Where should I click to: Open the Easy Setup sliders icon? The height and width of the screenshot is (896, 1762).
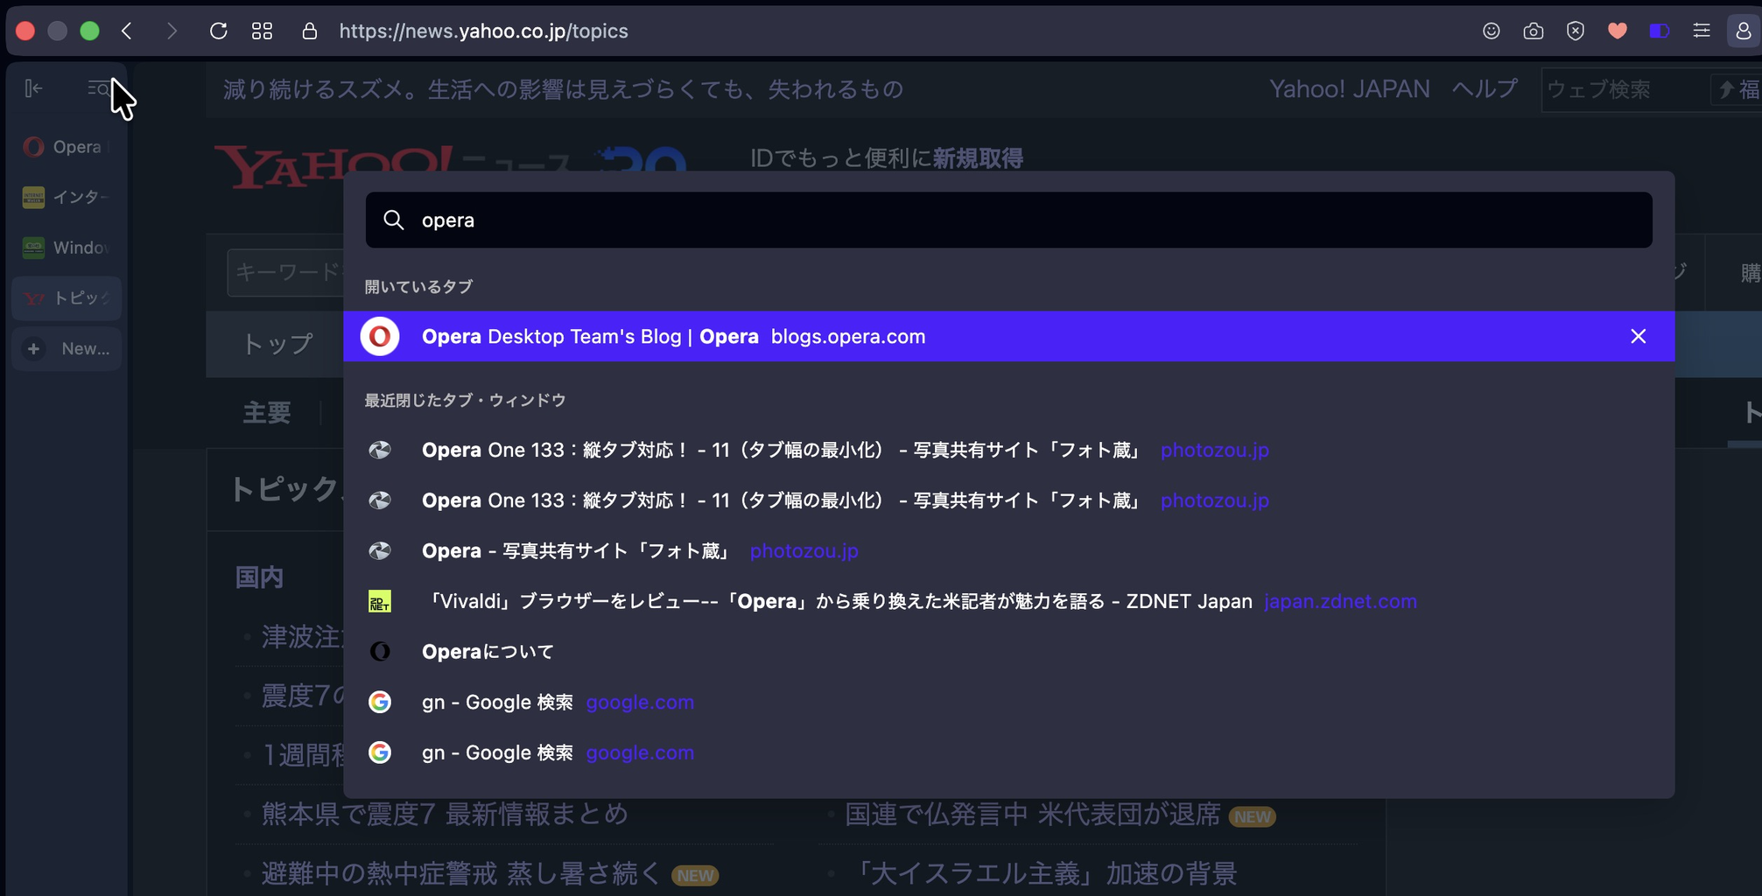click(x=1702, y=31)
